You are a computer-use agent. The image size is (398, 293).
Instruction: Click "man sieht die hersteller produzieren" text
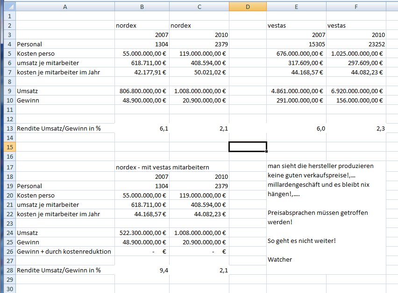320,166
